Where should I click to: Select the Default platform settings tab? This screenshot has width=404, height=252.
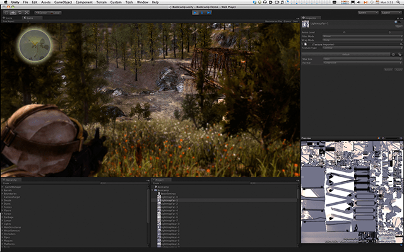tap(346, 55)
